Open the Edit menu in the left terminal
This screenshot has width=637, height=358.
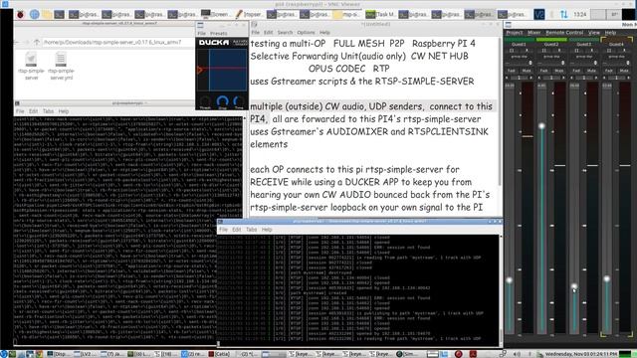pyautogui.click(x=33, y=110)
